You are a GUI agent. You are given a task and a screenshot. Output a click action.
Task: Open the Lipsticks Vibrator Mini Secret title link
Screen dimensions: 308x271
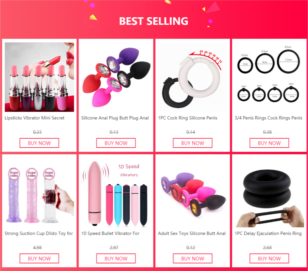[x=35, y=118]
